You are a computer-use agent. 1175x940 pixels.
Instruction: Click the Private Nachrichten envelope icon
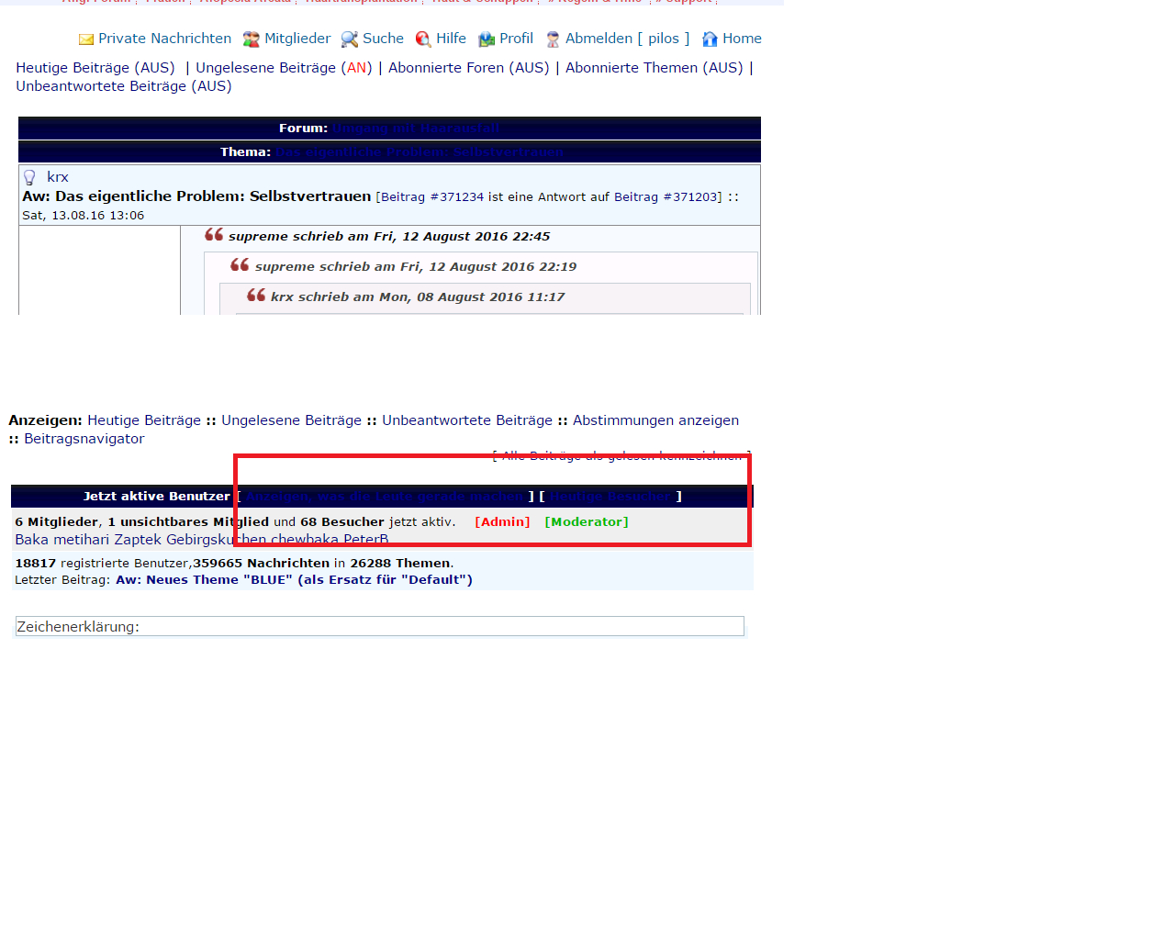point(86,39)
